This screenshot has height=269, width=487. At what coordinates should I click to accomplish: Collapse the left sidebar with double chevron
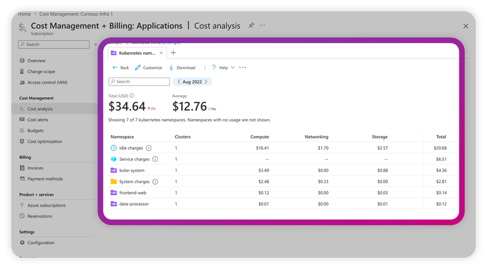96,44
